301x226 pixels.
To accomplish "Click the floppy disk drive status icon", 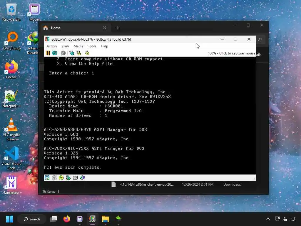I will pyautogui.click(x=47, y=178).
